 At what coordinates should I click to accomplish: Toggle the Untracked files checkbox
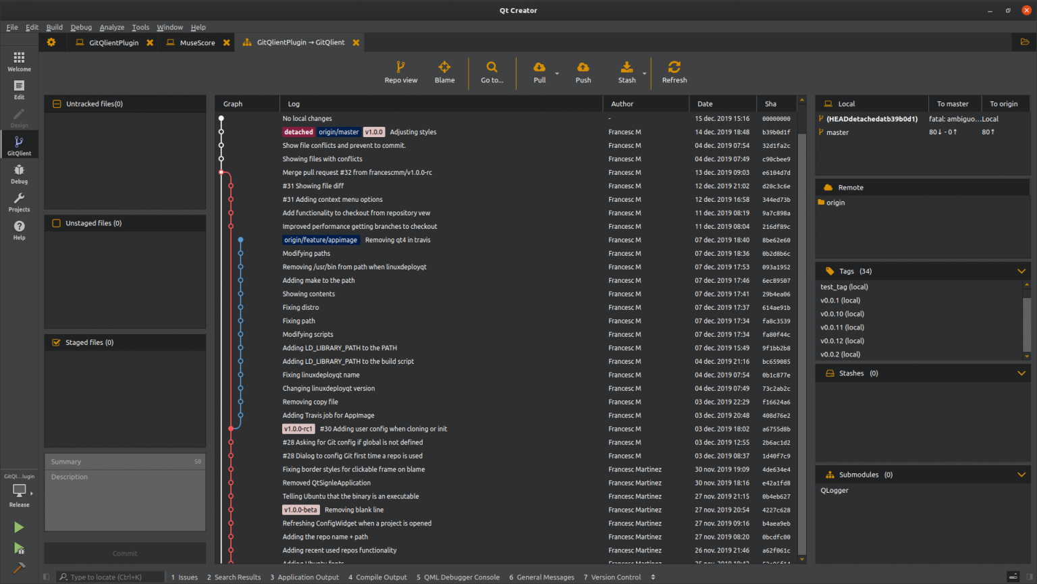(56, 103)
